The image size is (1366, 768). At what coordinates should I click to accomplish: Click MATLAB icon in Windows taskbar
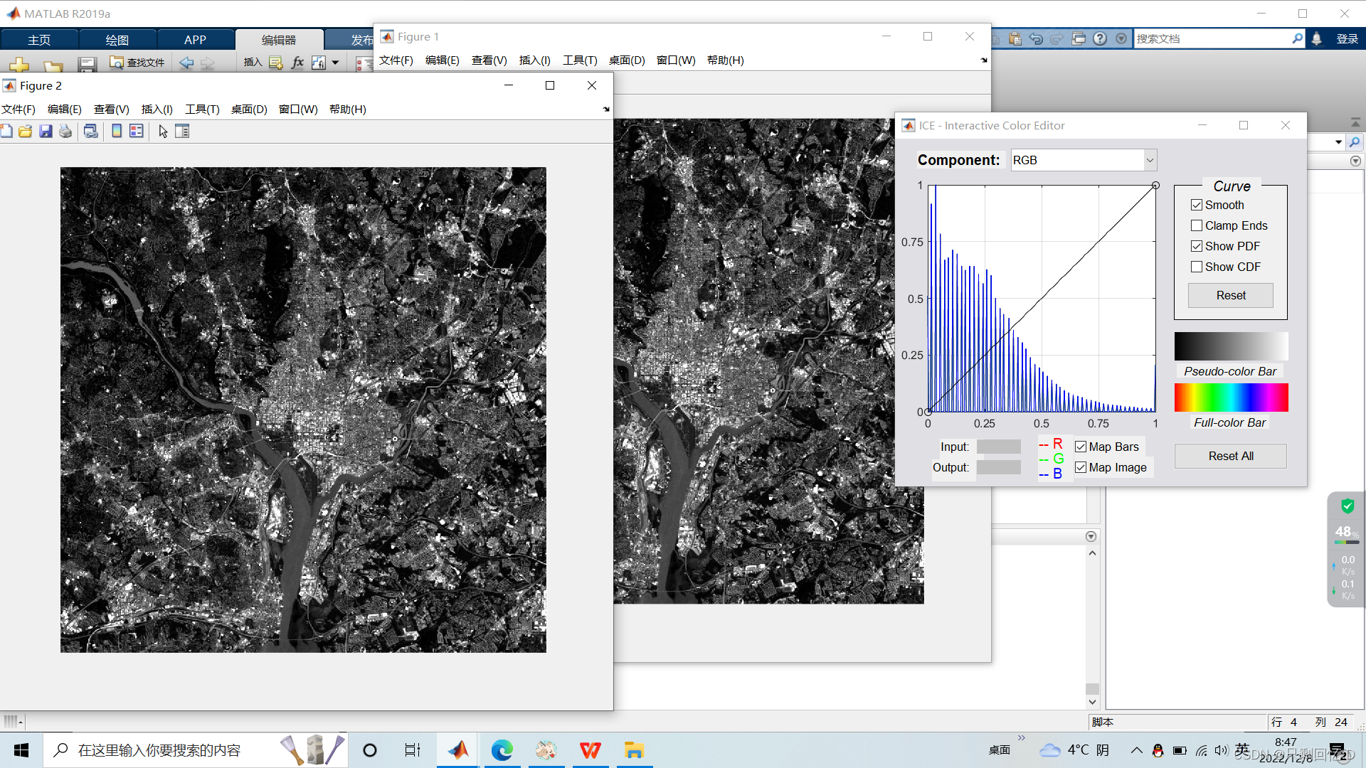(x=458, y=750)
